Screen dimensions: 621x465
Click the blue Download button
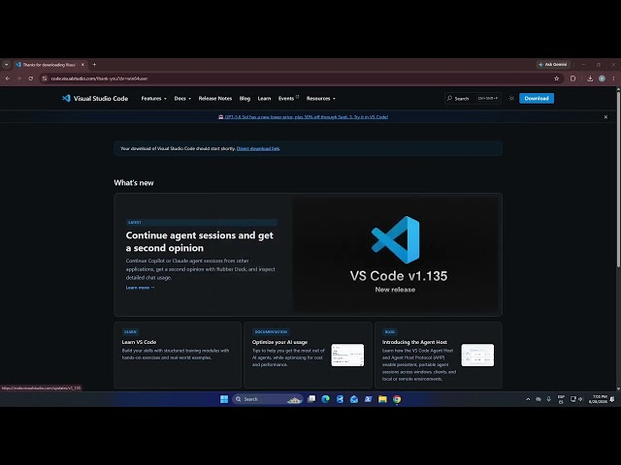[537, 98]
